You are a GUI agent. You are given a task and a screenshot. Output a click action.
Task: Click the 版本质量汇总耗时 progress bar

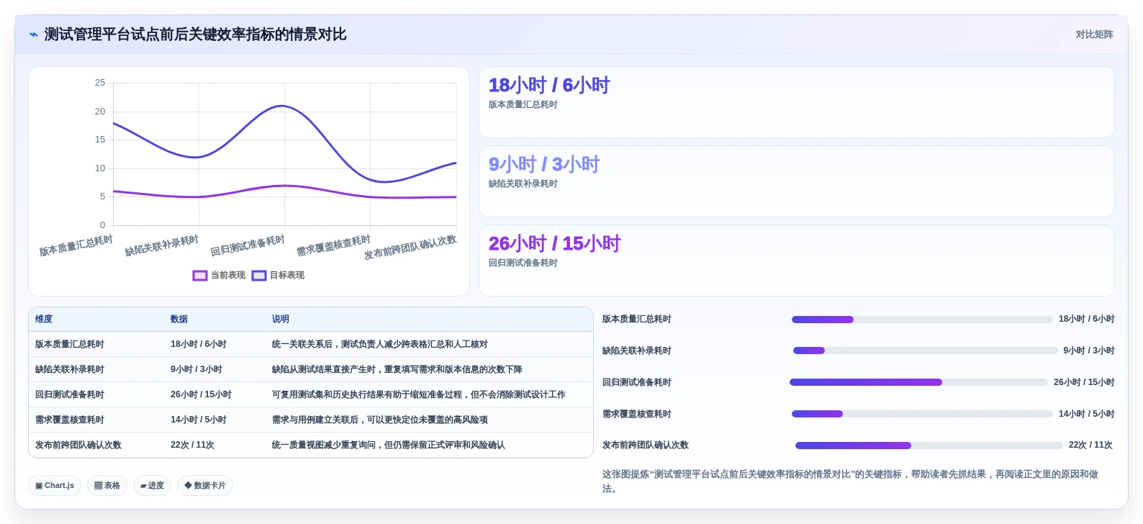922,320
